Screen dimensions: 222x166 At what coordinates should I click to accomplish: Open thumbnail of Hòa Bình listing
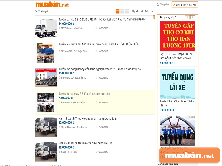tap(46, 102)
